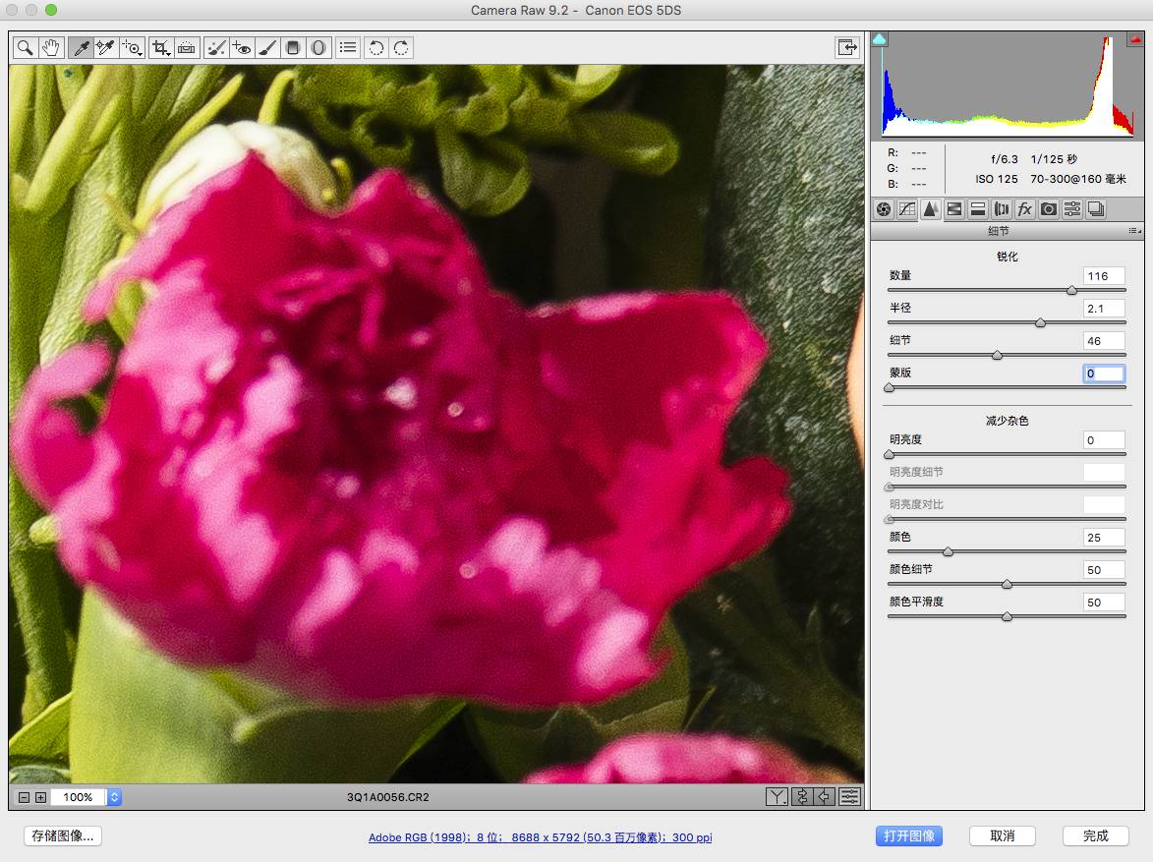Open the Split Toning panel tab

tap(978, 209)
